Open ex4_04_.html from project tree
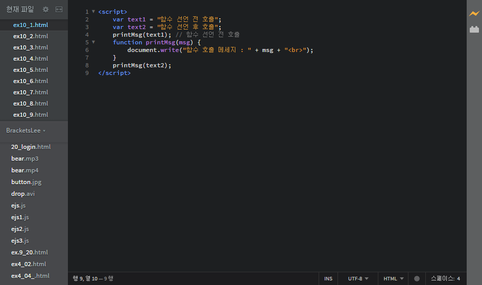Image resolution: width=482 pixels, height=285 pixels. click(x=30, y=276)
